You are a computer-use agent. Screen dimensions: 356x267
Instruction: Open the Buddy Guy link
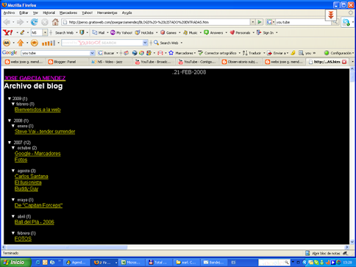(x=26, y=188)
